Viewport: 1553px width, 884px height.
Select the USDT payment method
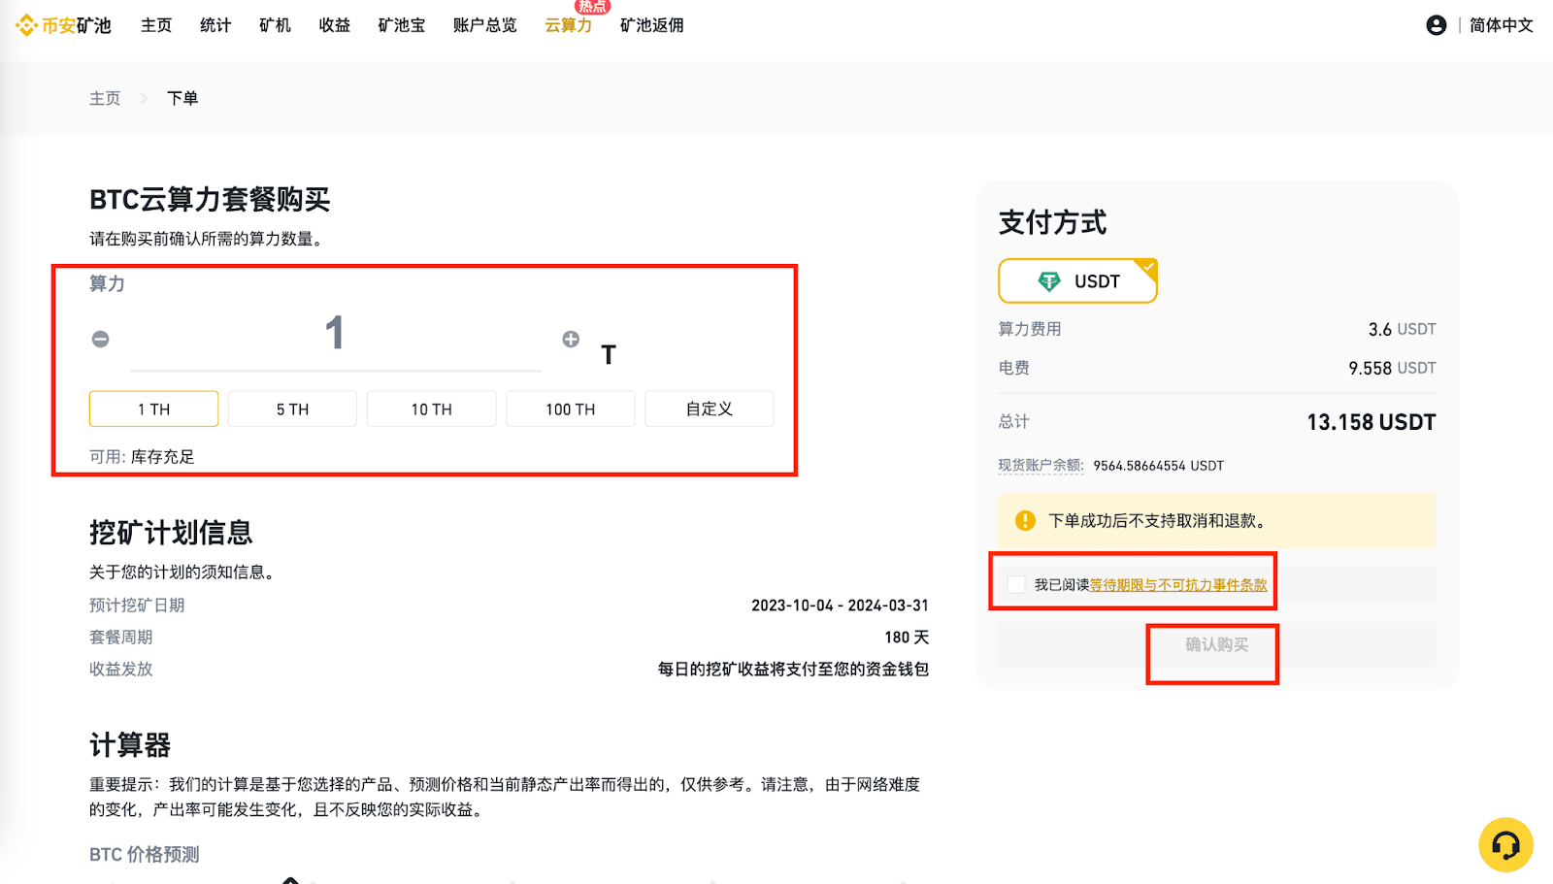(x=1077, y=281)
